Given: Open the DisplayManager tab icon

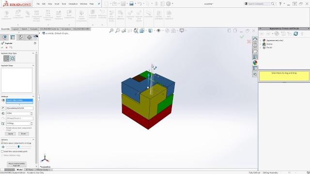Looking at the screenshot, I should point(36,37).
